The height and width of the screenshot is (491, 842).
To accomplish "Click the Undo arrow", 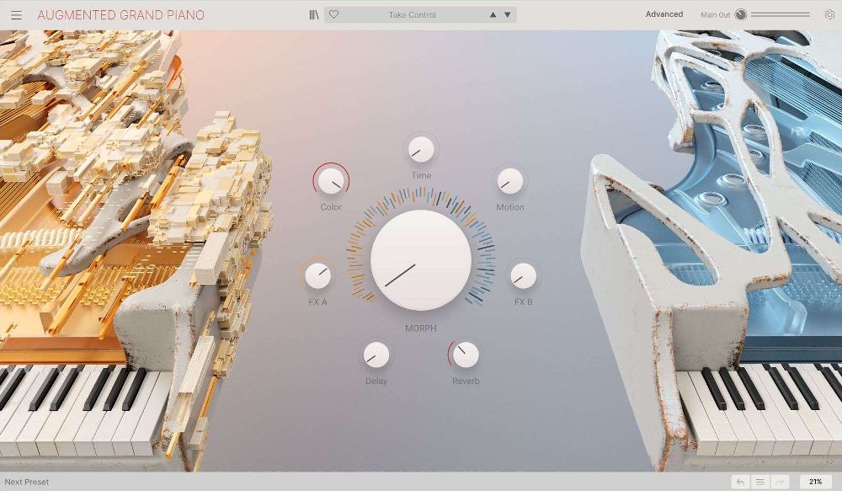I will tap(741, 482).
